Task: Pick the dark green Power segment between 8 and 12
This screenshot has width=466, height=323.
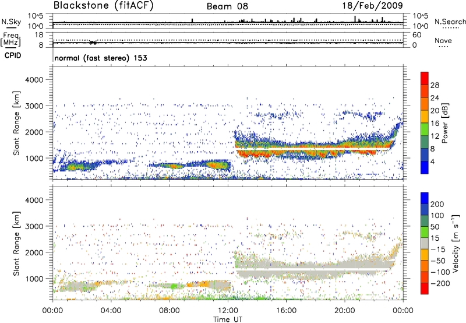Action: (425, 142)
